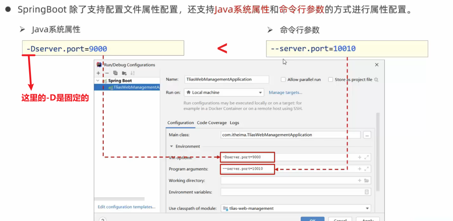
Task: Toggle Store as project file checkbox
Action: [x=330, y=80]
